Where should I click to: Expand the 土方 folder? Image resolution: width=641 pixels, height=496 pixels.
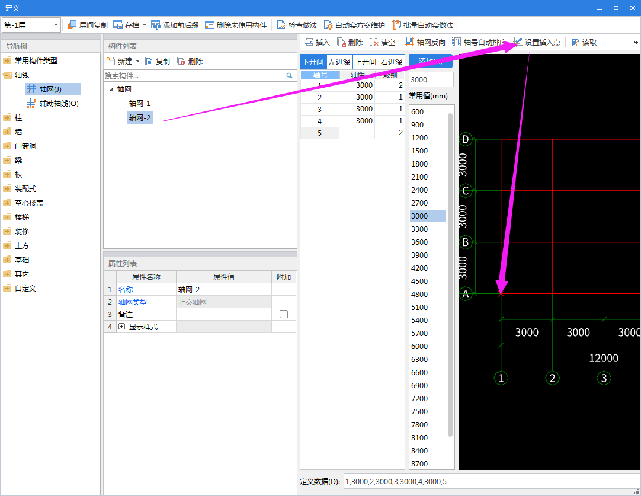[7, 246]
